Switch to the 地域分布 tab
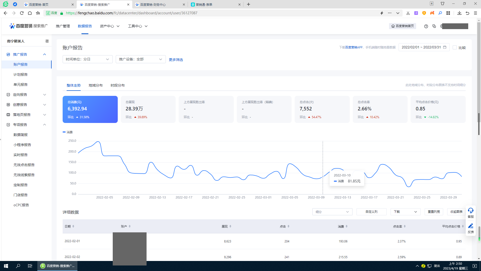This screenshot has width=481, height=271. click(x=95, y=85)
